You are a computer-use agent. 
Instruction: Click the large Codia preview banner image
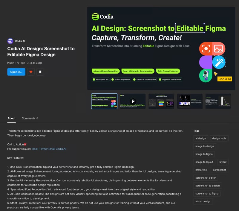(x=161, y=48)
